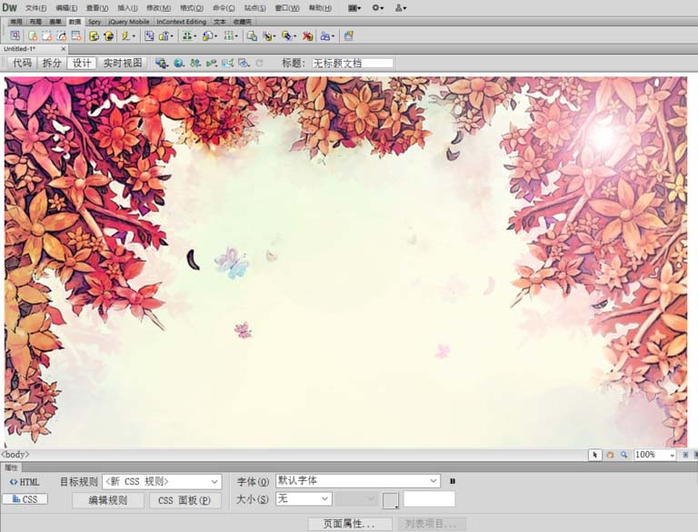Click the refresh design view icon
Image resolution: width=698 pixels, height=532 pixels.
[259, 63]
